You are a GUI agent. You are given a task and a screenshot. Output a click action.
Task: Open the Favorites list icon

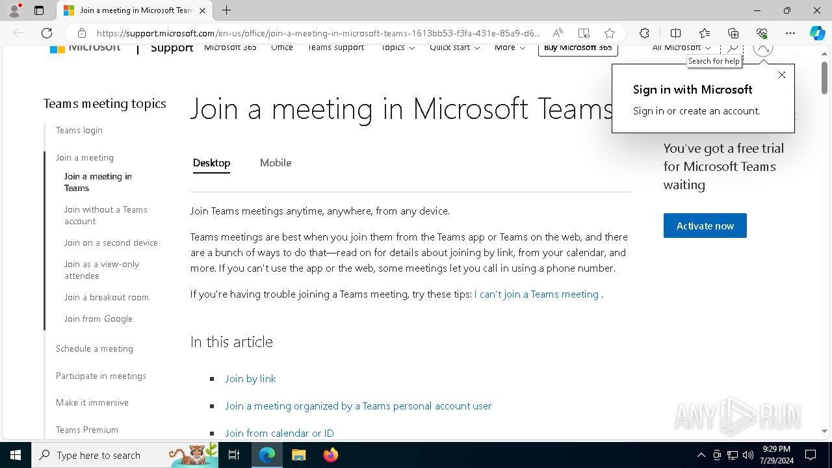coord(705,33)
